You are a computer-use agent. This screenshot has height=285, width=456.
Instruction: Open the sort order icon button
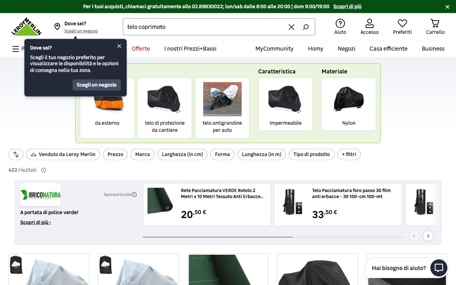[x=16, y=154]
